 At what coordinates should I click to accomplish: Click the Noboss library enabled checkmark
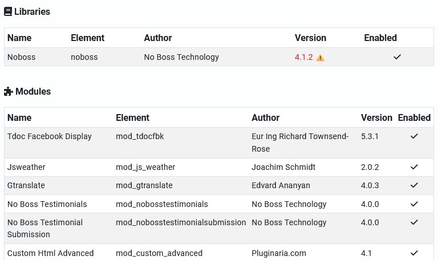(397, 57)
